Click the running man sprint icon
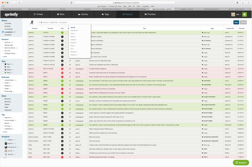The height and width of the screenshot is (167, 252). coord(32,23)
